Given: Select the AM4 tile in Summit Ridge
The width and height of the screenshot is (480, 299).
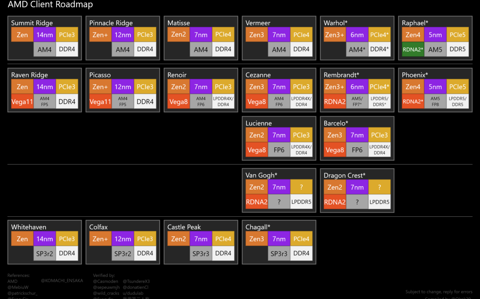Looking at the screenshot, I should [x=44, y=49].
